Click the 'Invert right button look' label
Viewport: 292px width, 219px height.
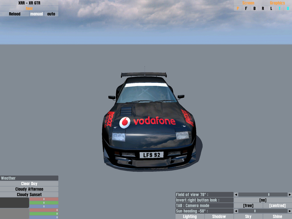[x=204, y=200]
